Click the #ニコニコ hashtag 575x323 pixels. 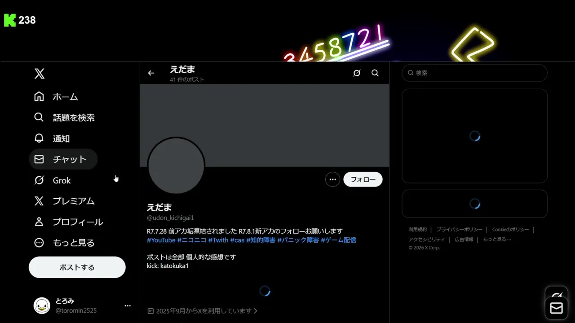click(x=192, y=240)
